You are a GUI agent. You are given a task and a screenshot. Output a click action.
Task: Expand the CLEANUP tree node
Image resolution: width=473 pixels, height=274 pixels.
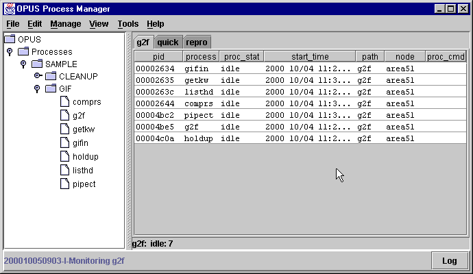37,76
